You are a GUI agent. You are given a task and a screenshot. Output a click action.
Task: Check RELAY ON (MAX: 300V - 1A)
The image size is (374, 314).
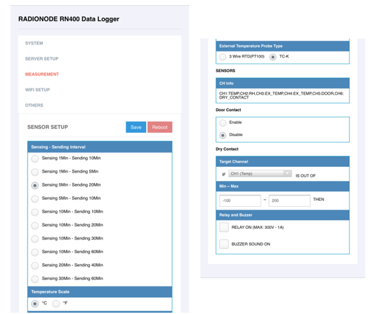tap(224, 227)
